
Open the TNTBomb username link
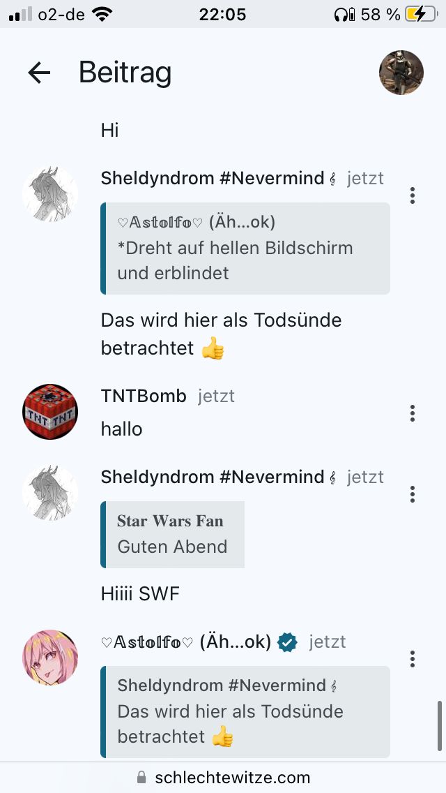coord(144,396)
